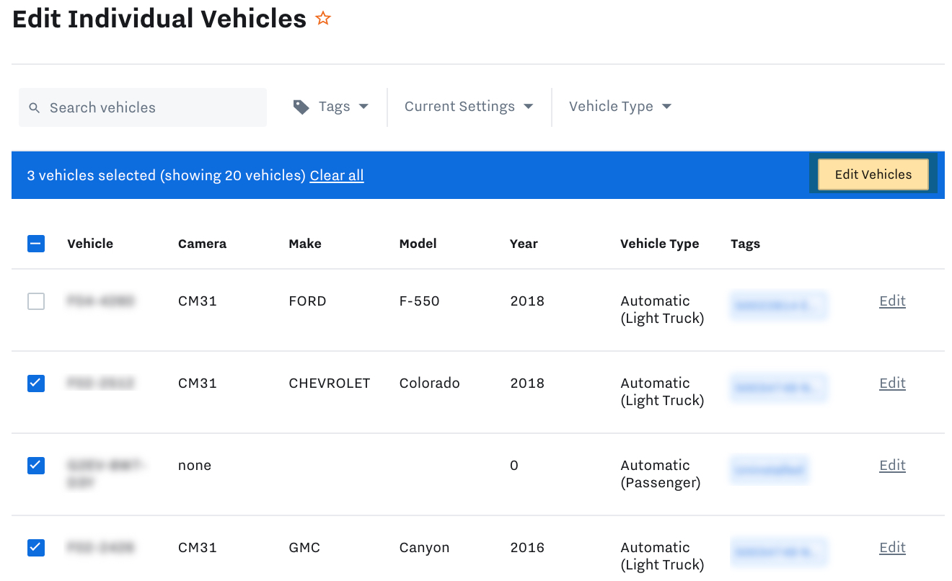Click the select-all checkbox in the table header
This screenshot has width=952, height=581.
coord(36,244)
